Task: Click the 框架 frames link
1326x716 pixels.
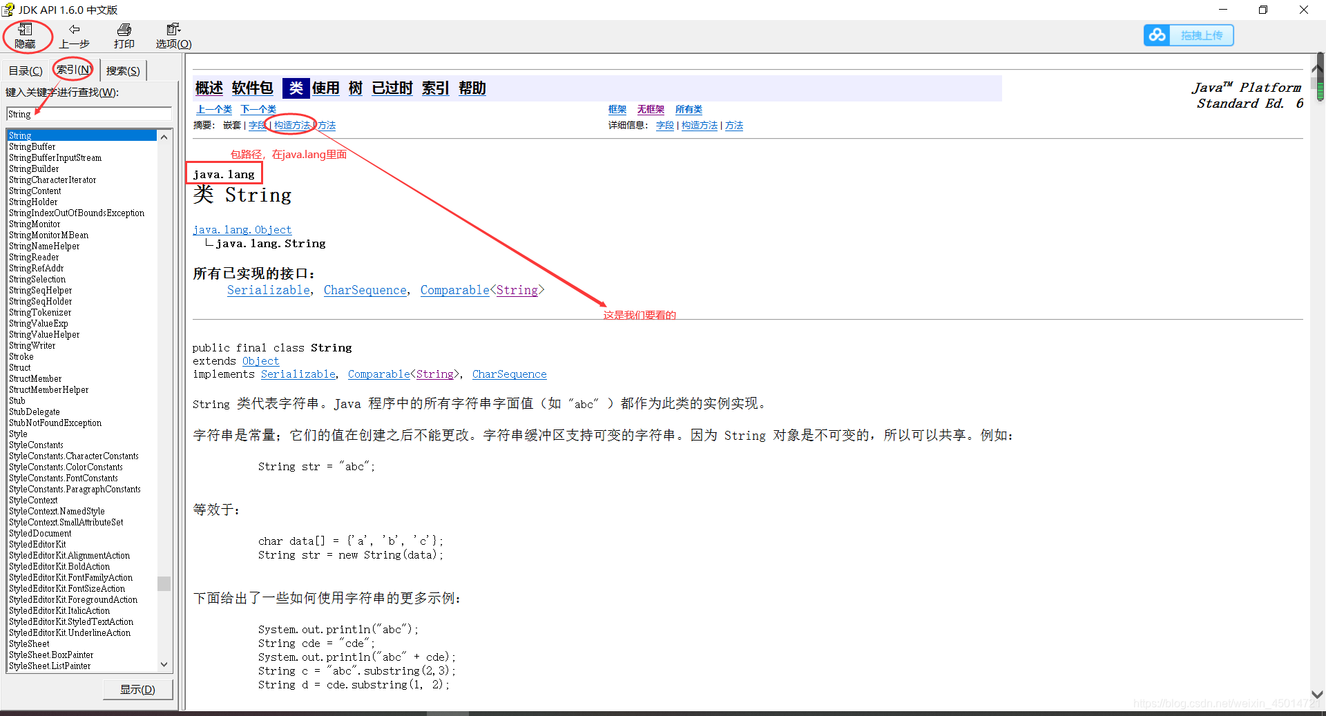Action: pos(617,109)
